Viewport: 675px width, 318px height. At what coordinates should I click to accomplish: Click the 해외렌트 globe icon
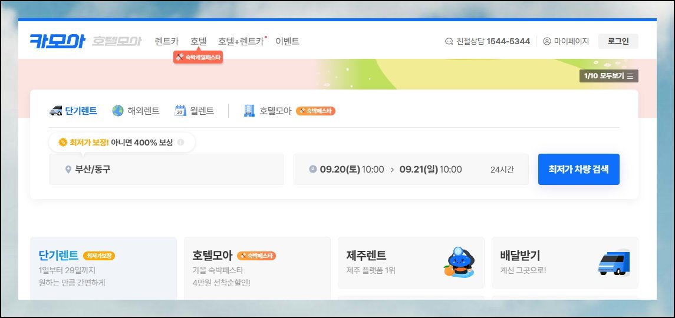click(117, 111)
